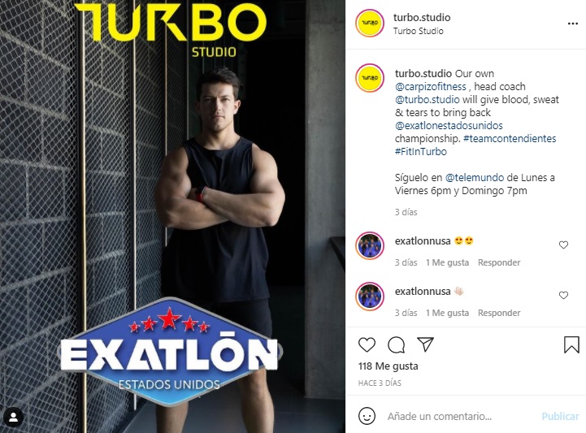View the 118 Me gusta likes list

[388, 366]
